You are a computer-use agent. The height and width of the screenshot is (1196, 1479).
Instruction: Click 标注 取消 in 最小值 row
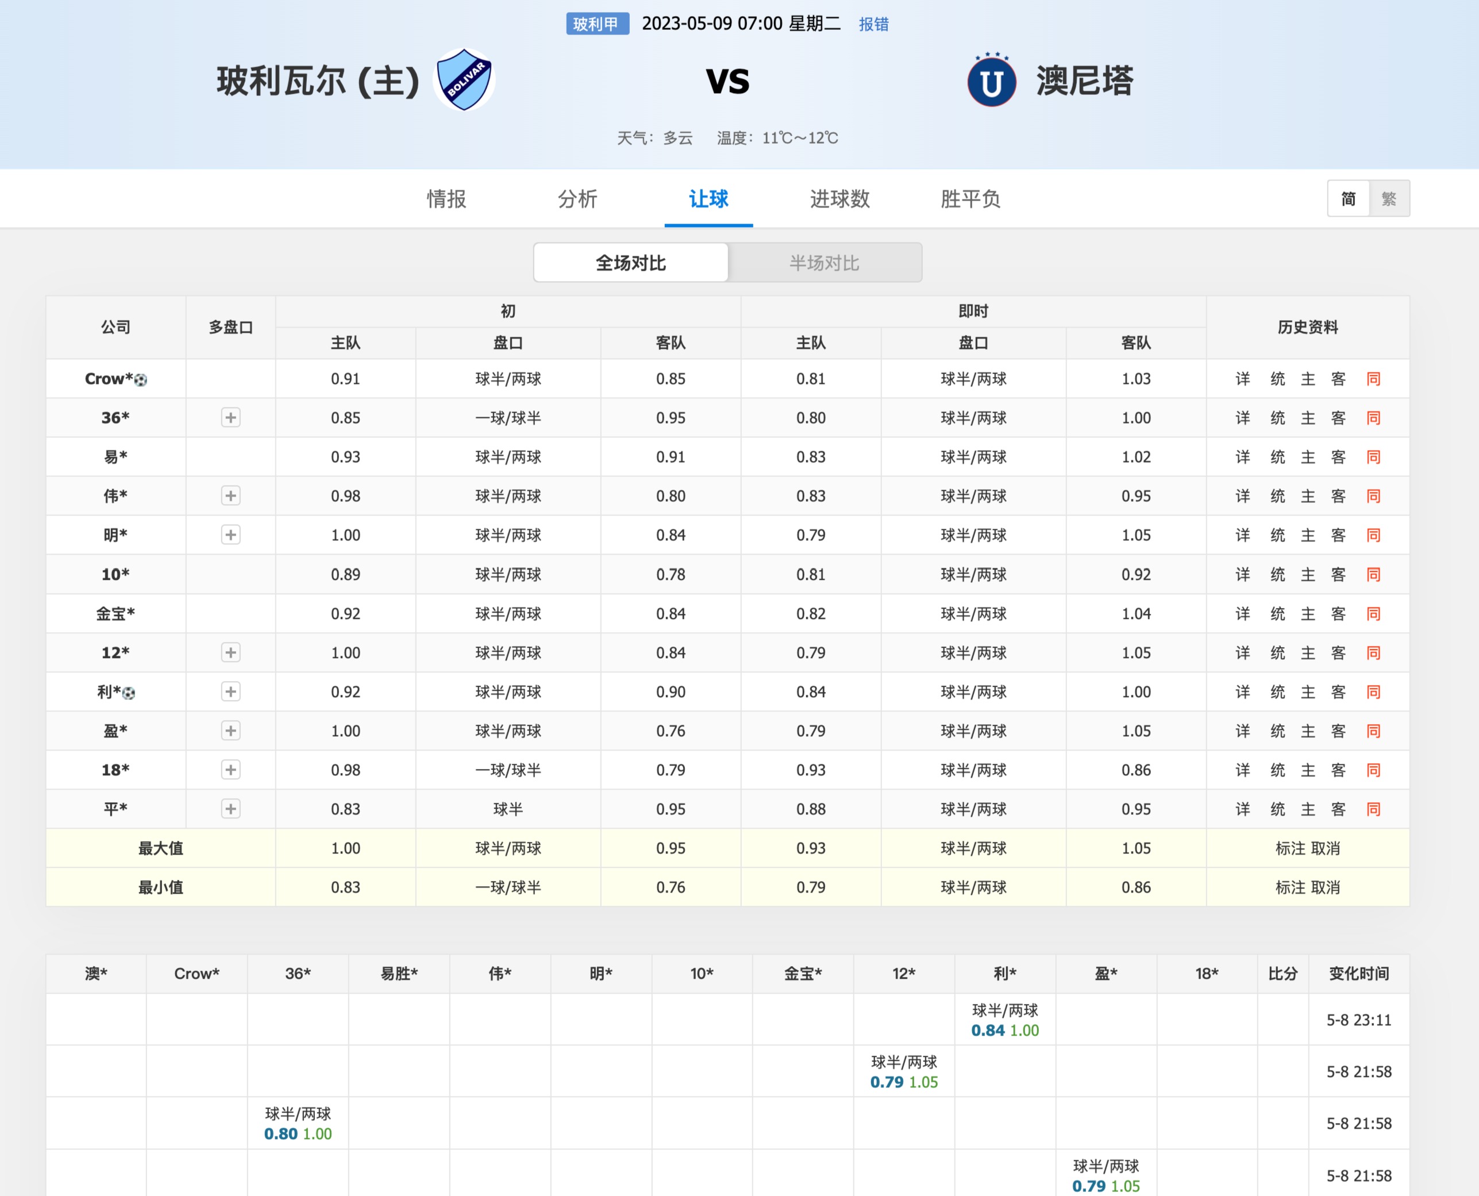(1307, 887)
